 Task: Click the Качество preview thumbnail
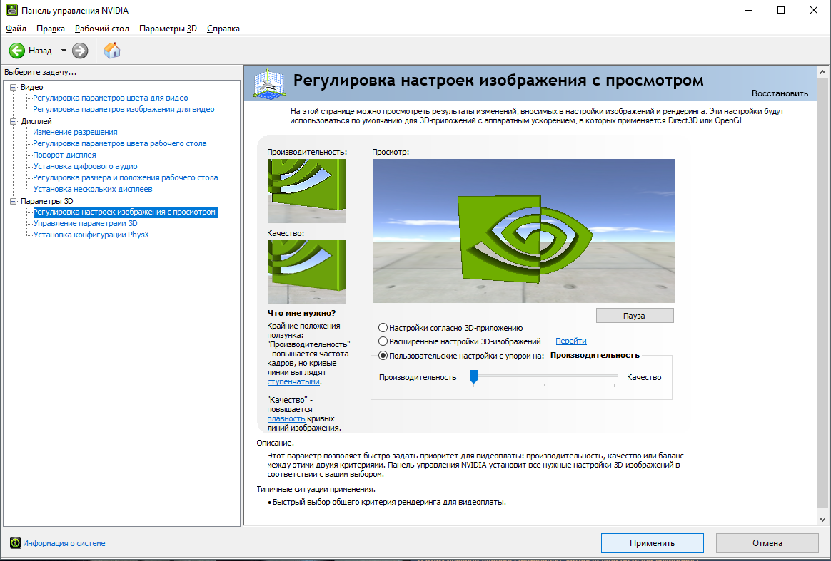(307, 272)
